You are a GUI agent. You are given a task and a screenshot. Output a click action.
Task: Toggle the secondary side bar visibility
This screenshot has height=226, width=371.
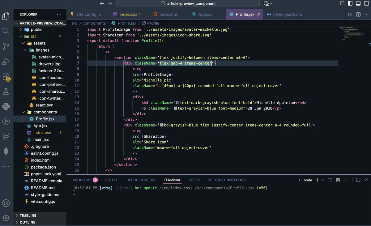(366, 3)
